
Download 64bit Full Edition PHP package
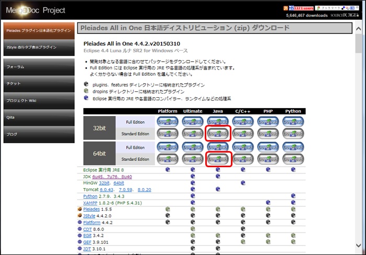point(268,147)
